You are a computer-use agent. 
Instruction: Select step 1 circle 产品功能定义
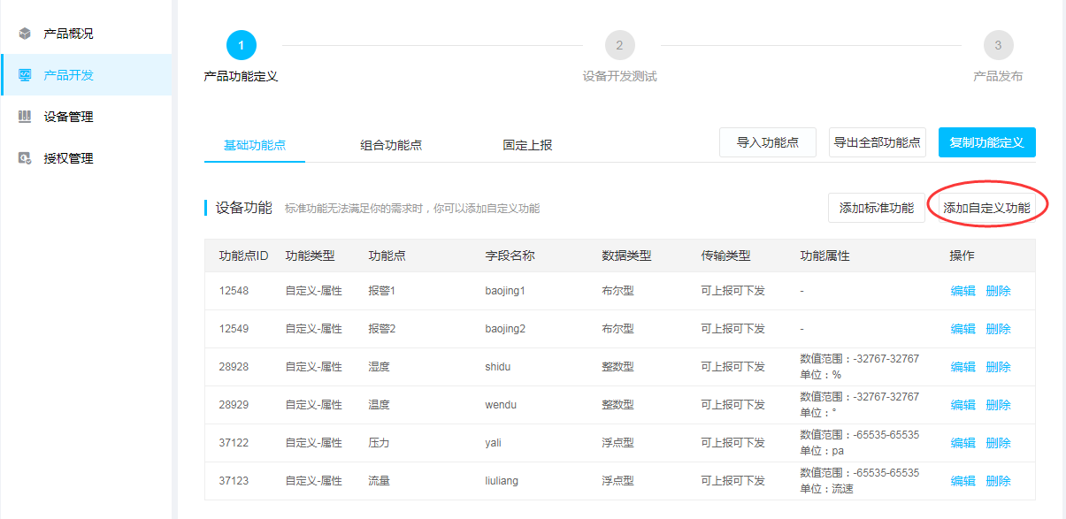(242, 45)
